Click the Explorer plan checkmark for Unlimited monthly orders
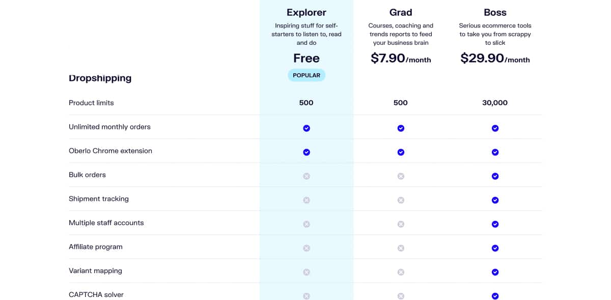The image size is (611, 300). point(306,128)
